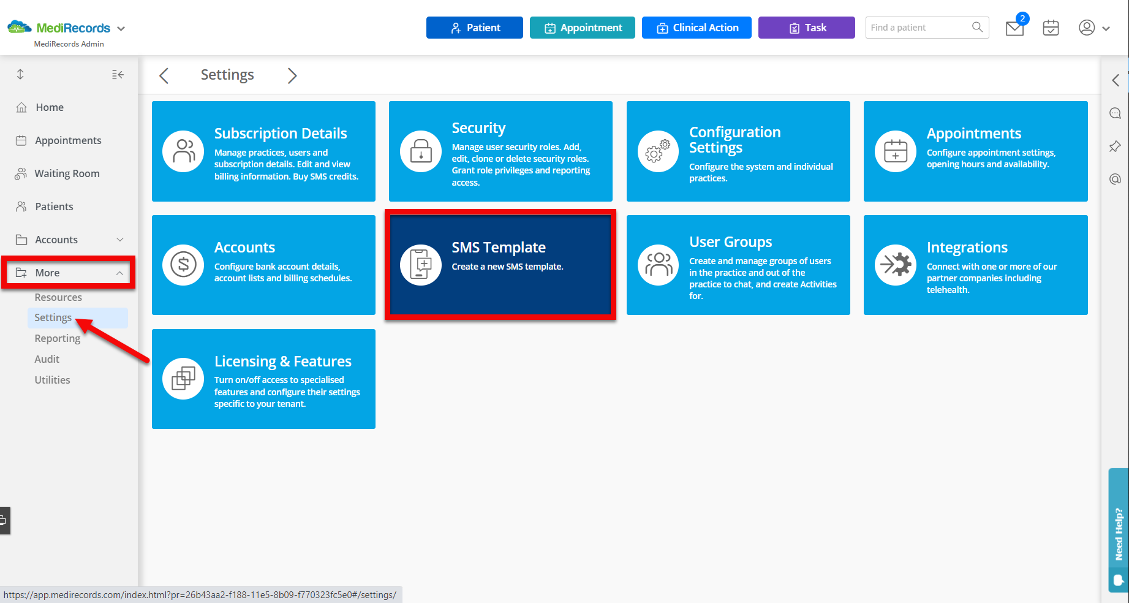Open the SMS Template settings tile
Viewport: 1129px width, 603px height.
click(x=500, y=265)
